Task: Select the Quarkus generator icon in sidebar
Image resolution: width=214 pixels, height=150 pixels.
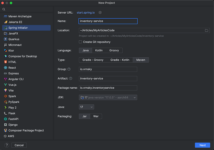Action: (6, 39)
